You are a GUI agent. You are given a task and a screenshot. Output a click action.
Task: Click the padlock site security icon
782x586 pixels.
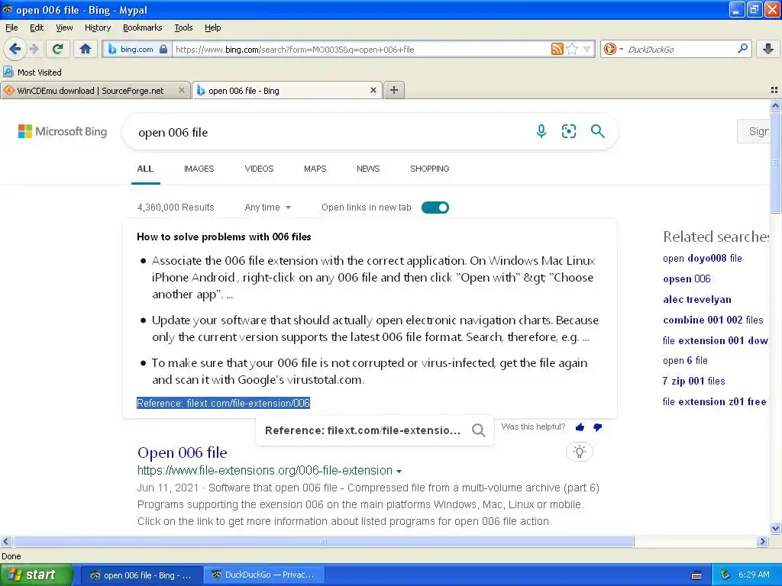click(x=163, y=49)
